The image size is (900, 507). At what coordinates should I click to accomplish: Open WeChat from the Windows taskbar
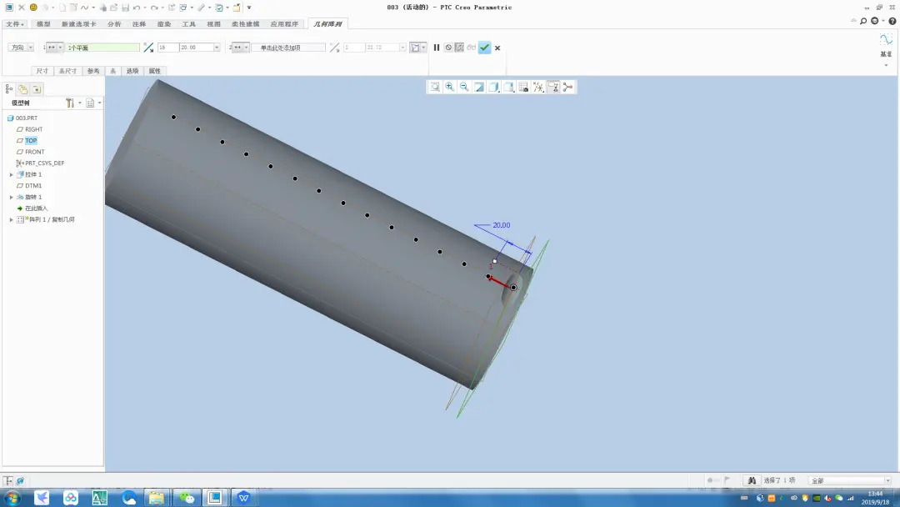[187, 497]
